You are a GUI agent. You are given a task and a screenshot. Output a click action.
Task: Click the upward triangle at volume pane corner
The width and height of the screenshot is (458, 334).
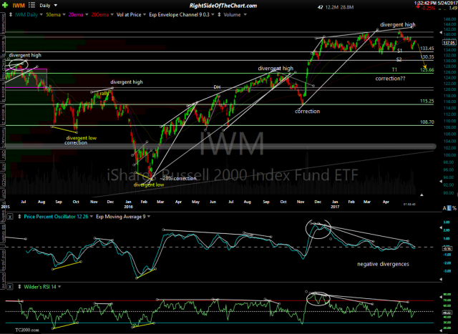coord(422,195)
